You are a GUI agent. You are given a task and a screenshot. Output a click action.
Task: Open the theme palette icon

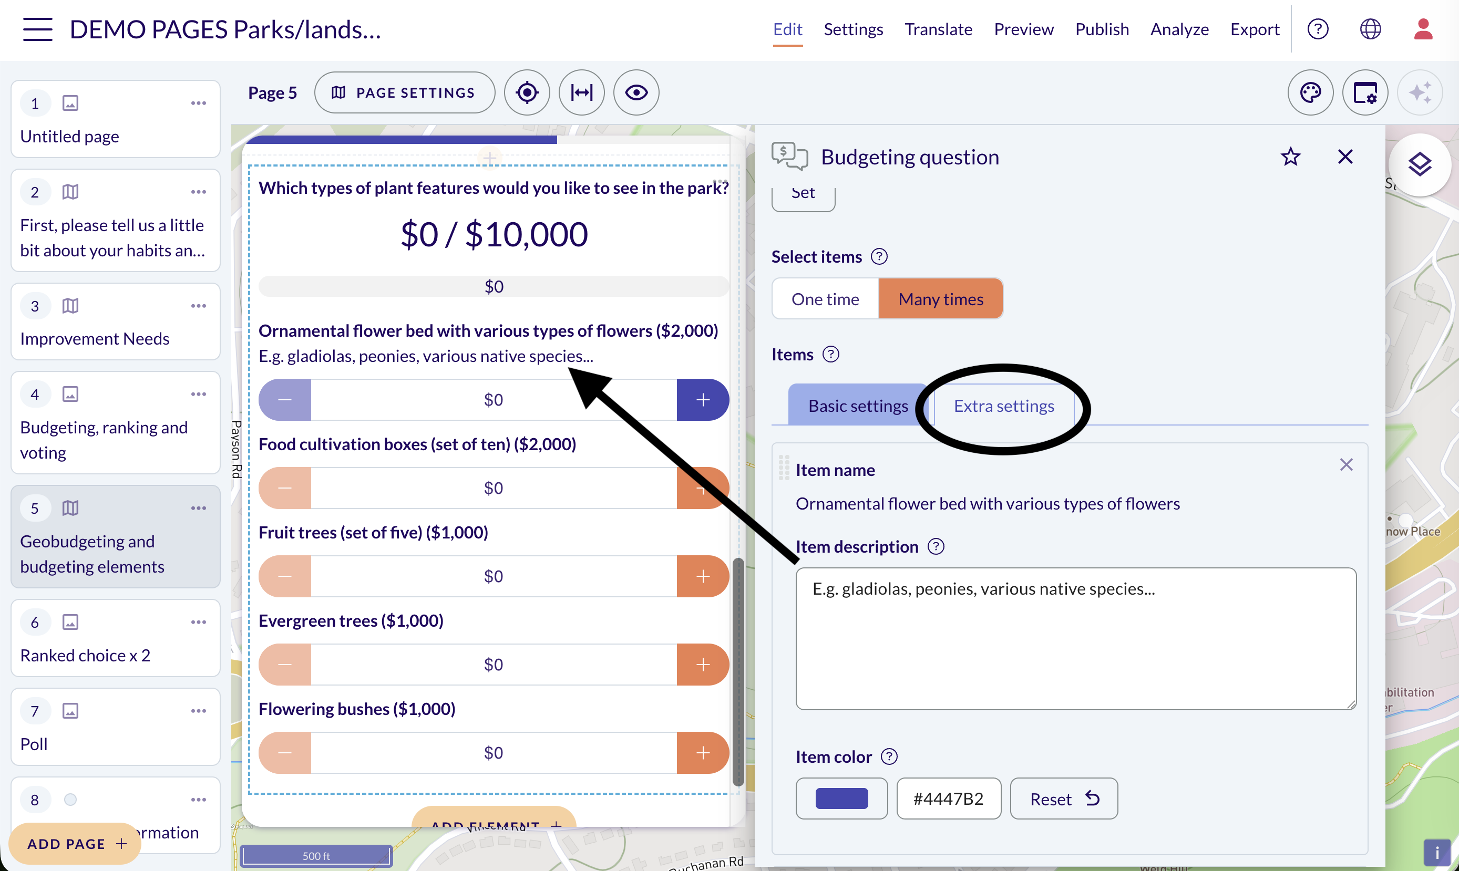click(x=1310, y=92)
